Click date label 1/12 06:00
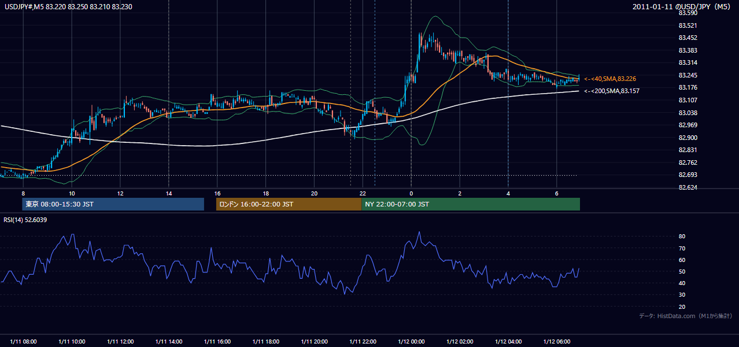 (x=556, y=342)
